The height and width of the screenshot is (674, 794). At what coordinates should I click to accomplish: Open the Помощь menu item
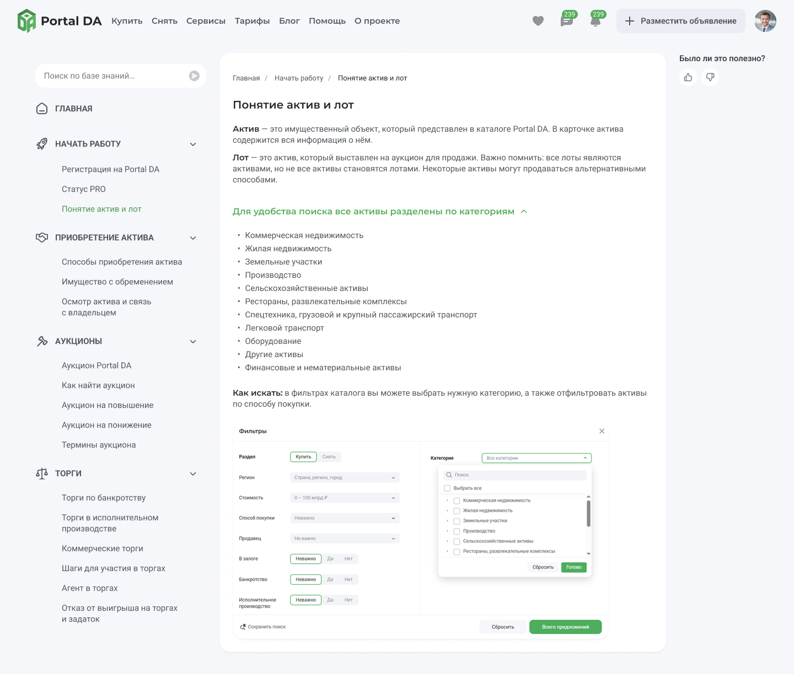(327, 21)
